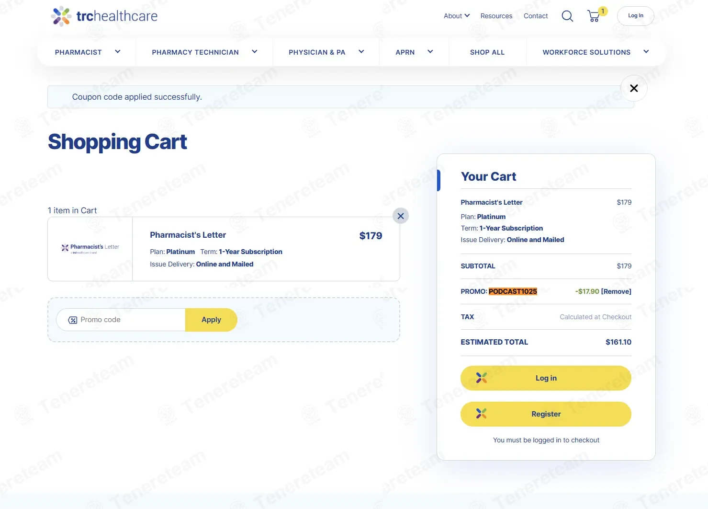Open the search magnifier icon

pyautogui.click(x=567, y=16)
